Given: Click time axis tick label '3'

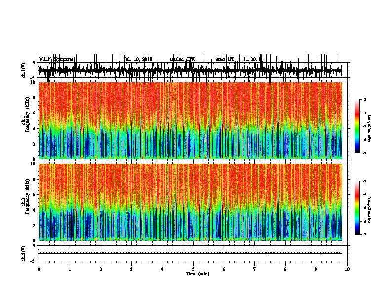Looking at the screenshot, I should 131,269.
